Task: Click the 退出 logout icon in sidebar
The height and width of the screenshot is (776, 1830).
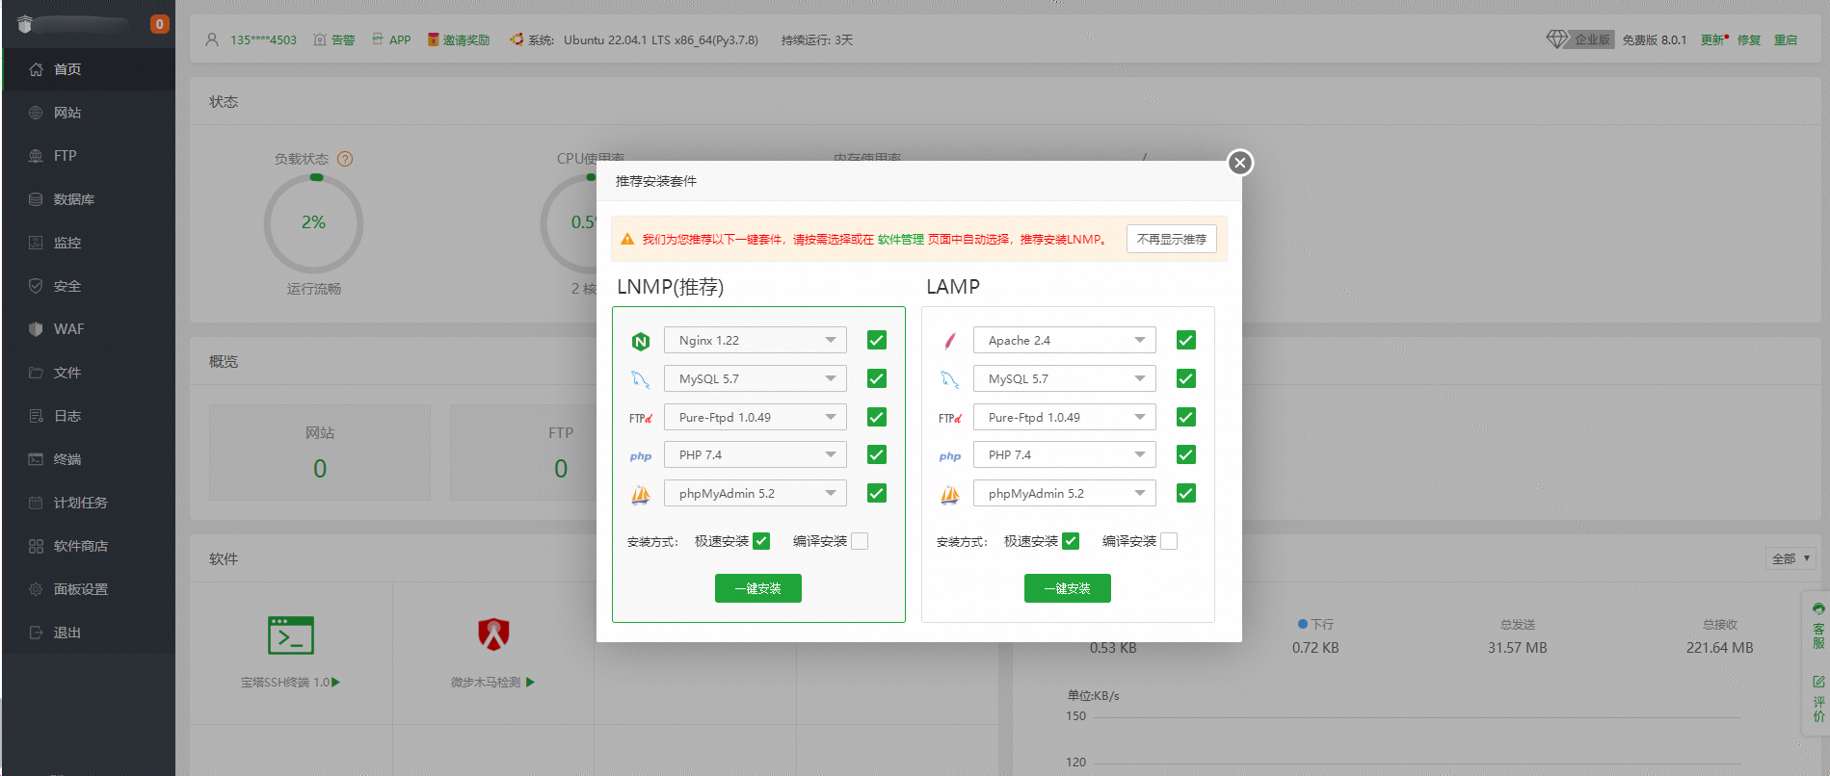Action: click(36, 633)
